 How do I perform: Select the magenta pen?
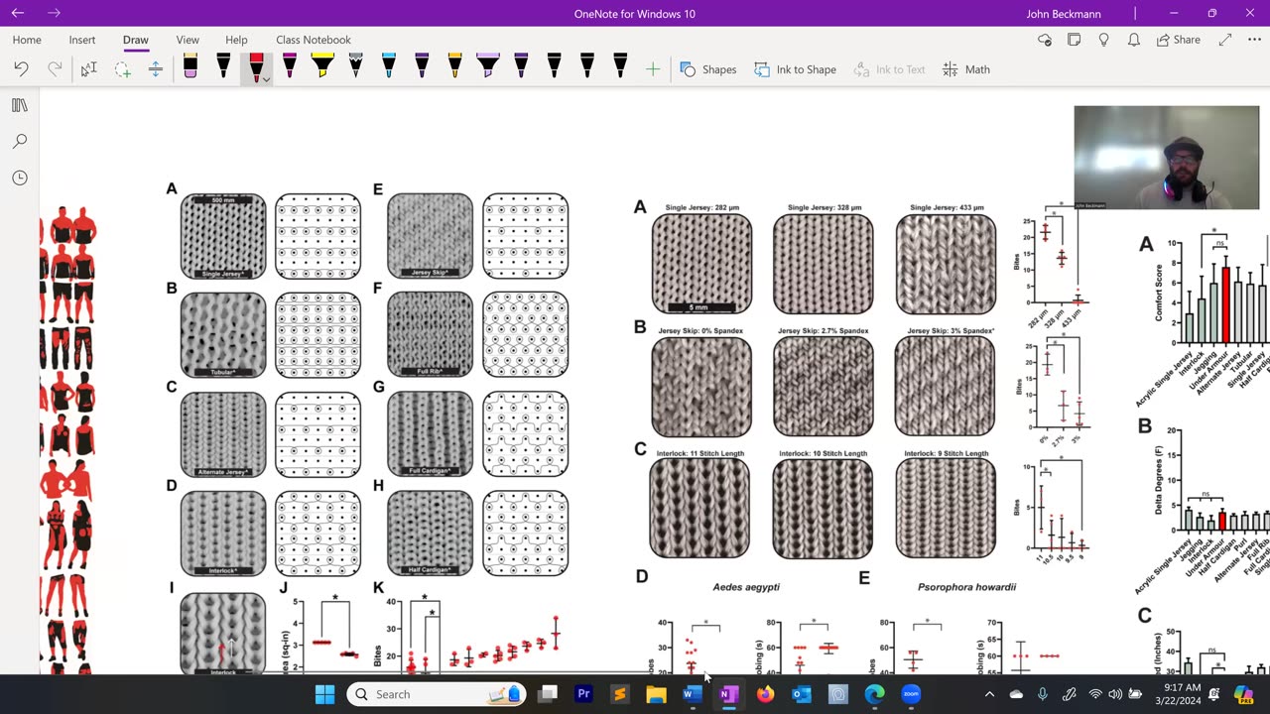(289, 66)
